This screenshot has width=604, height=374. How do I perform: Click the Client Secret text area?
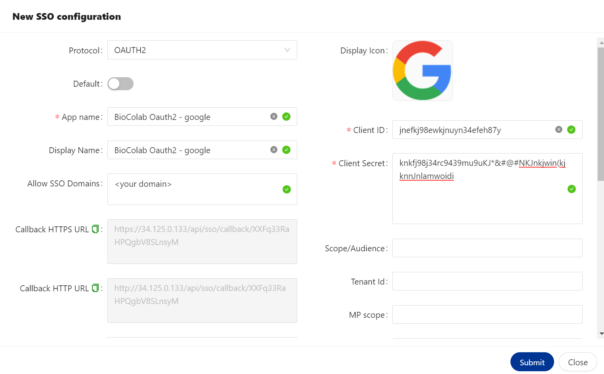pyautogui.click(x=487, y=188)
